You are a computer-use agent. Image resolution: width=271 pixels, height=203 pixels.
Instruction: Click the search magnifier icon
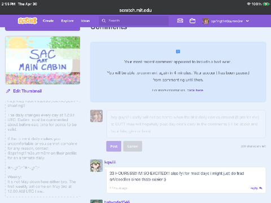click(104, 21)
